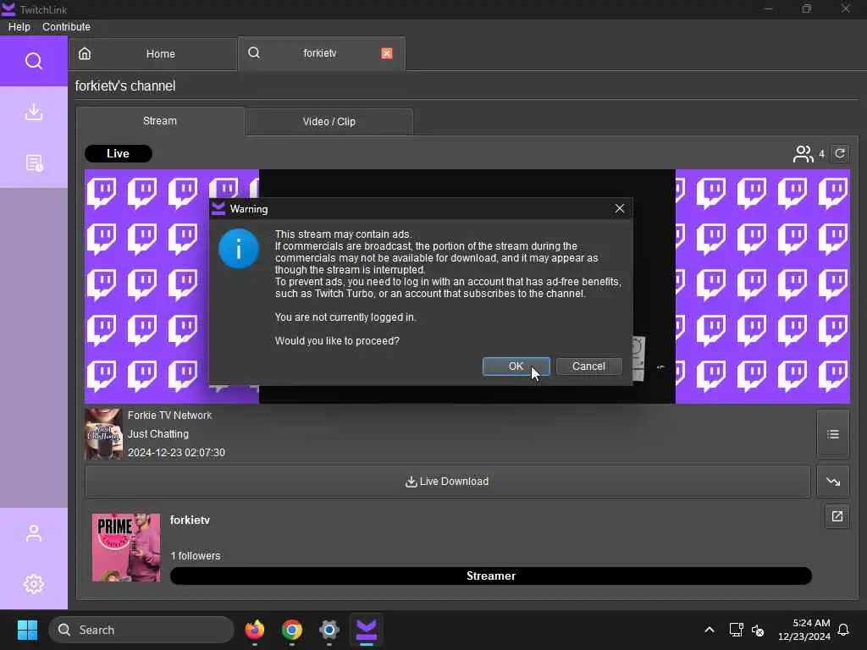
Task: Open the stream options list icon
Action: click(833, 434)
